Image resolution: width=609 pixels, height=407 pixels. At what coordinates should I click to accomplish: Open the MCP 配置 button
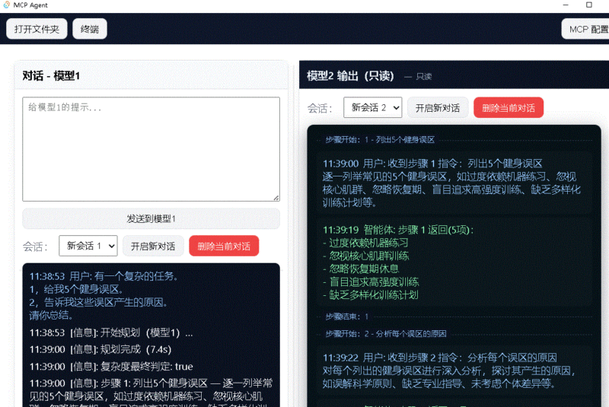[x=587, y=29]
